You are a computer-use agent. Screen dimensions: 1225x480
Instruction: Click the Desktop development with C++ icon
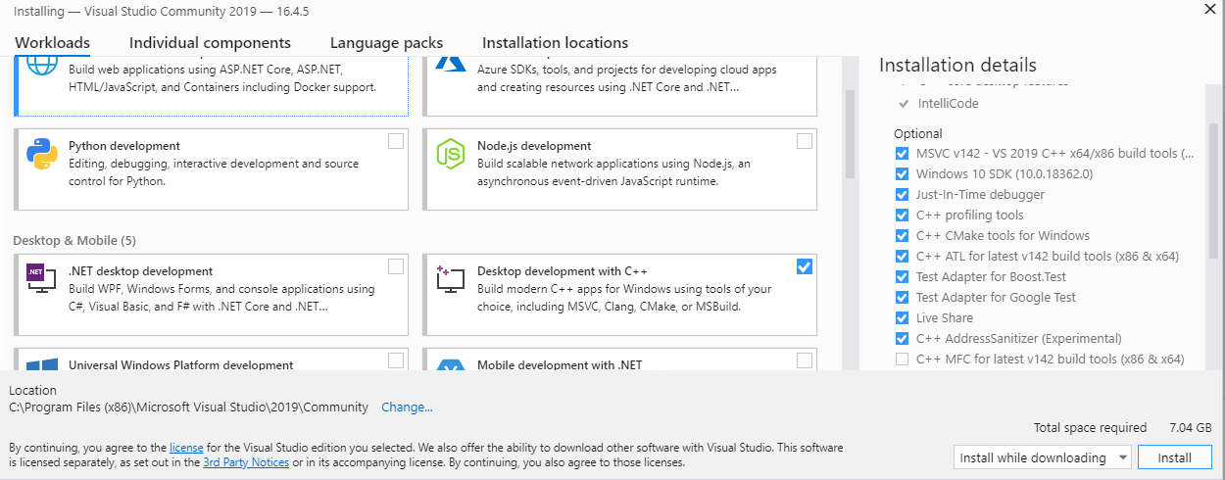(451, 279)
